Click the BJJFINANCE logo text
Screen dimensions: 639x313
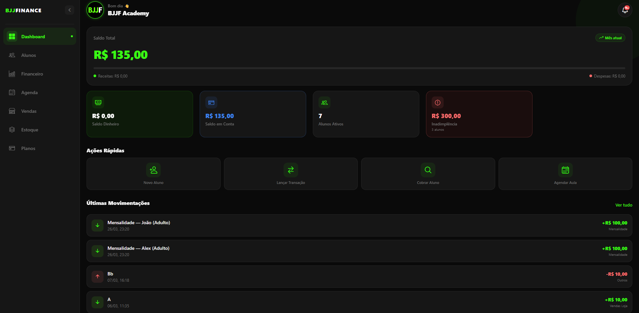(x=23, y=10)
